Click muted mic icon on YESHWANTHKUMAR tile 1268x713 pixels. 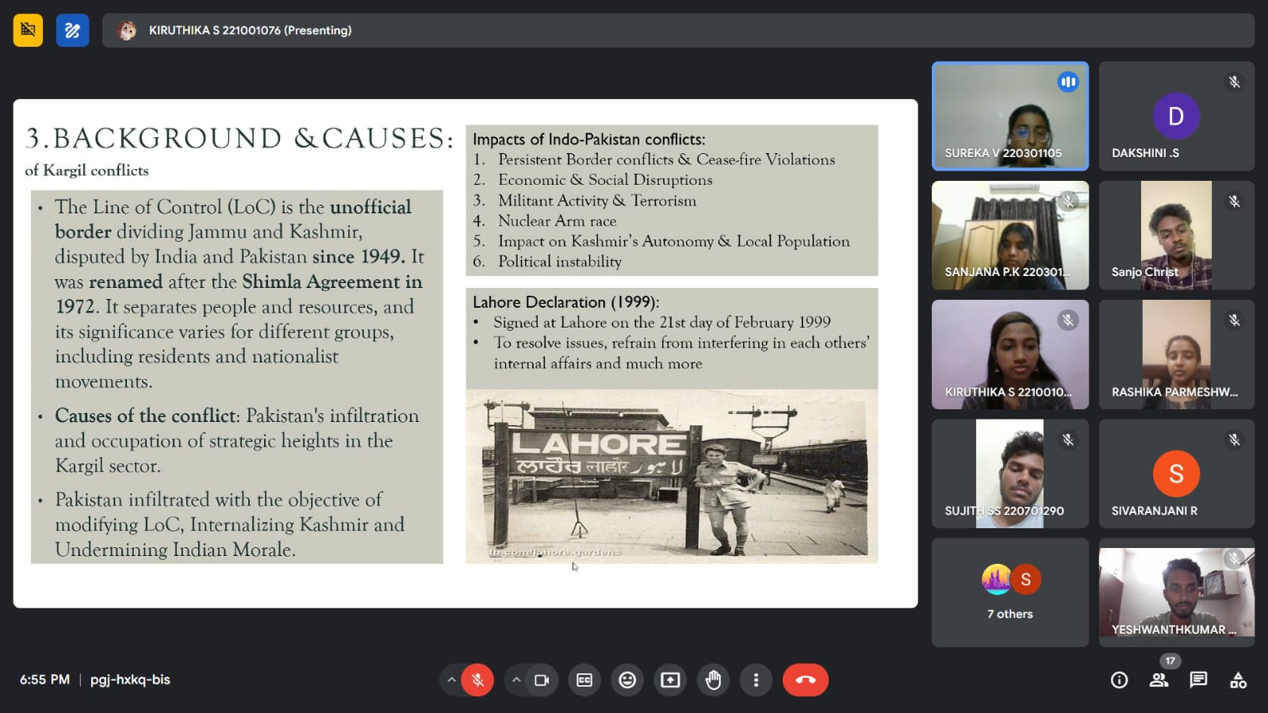tap(1234, 558)
